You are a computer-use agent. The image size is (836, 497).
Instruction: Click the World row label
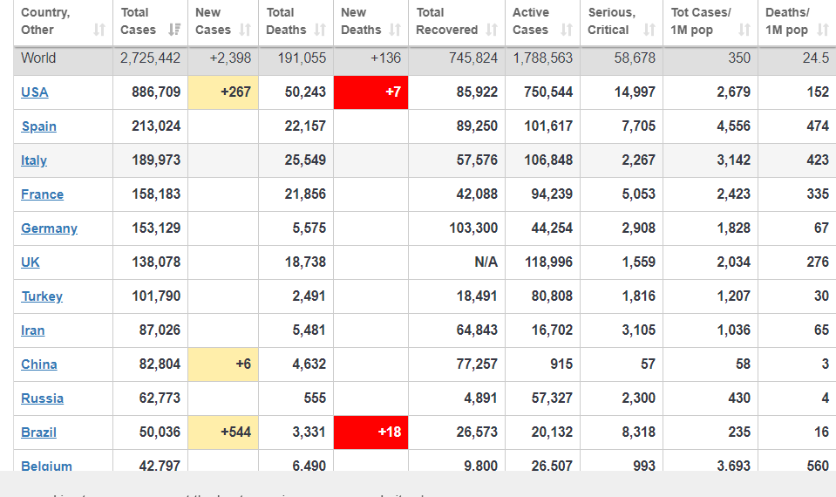point(38,58)
